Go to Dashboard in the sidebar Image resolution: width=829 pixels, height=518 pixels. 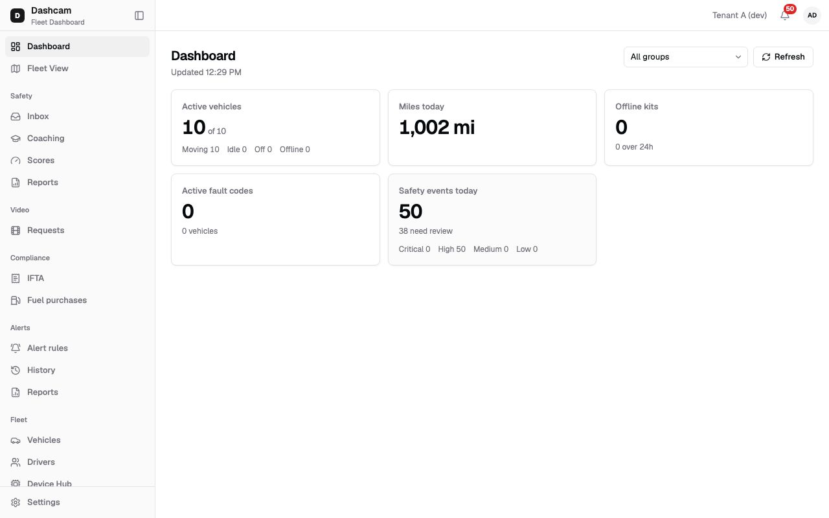coord(78,47)
